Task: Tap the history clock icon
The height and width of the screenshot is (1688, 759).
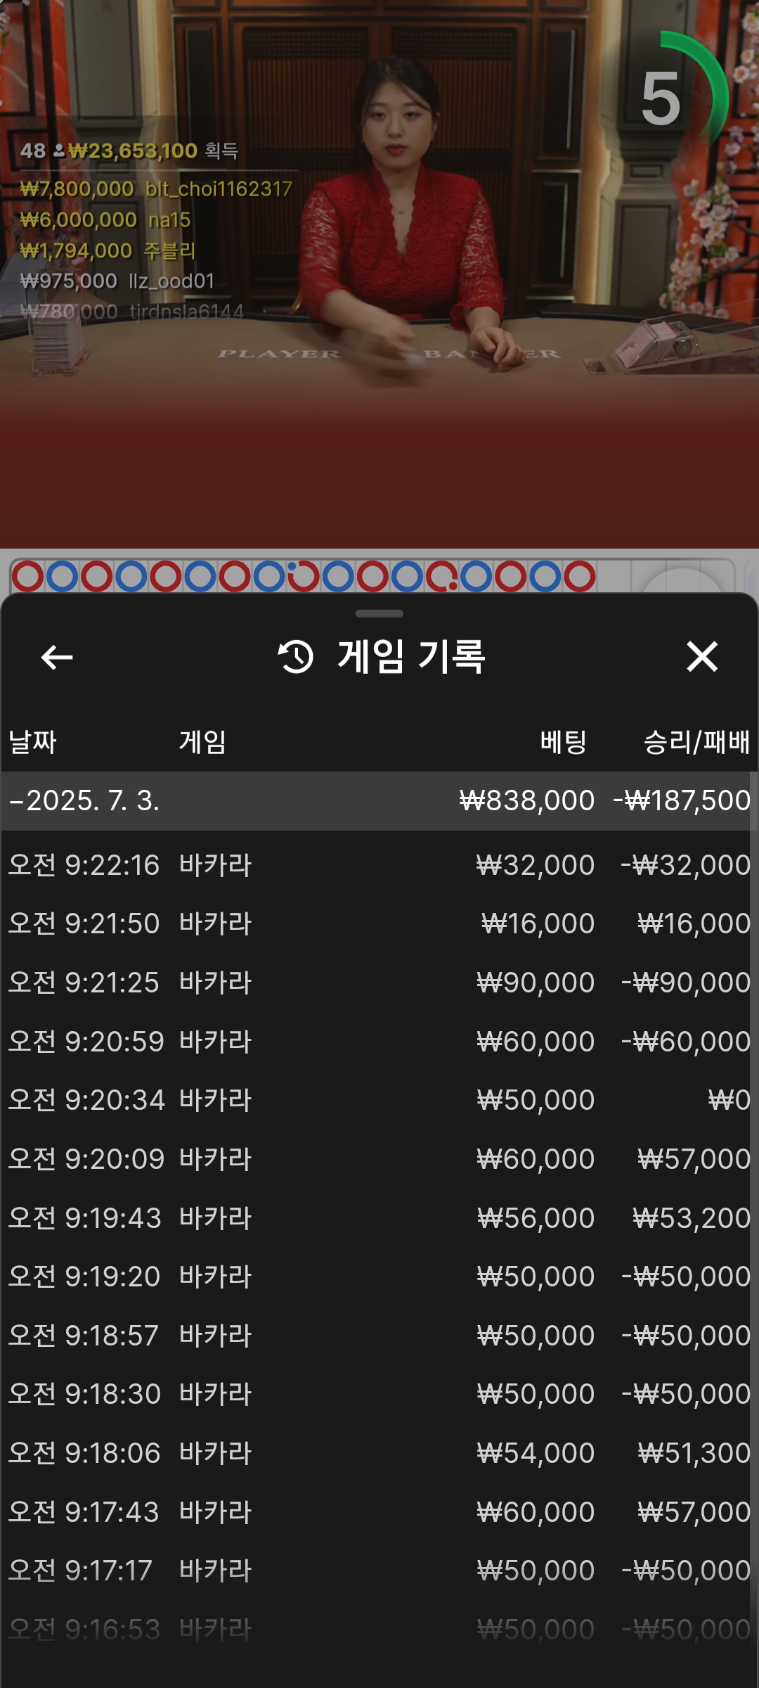Action: coord(295,657)
